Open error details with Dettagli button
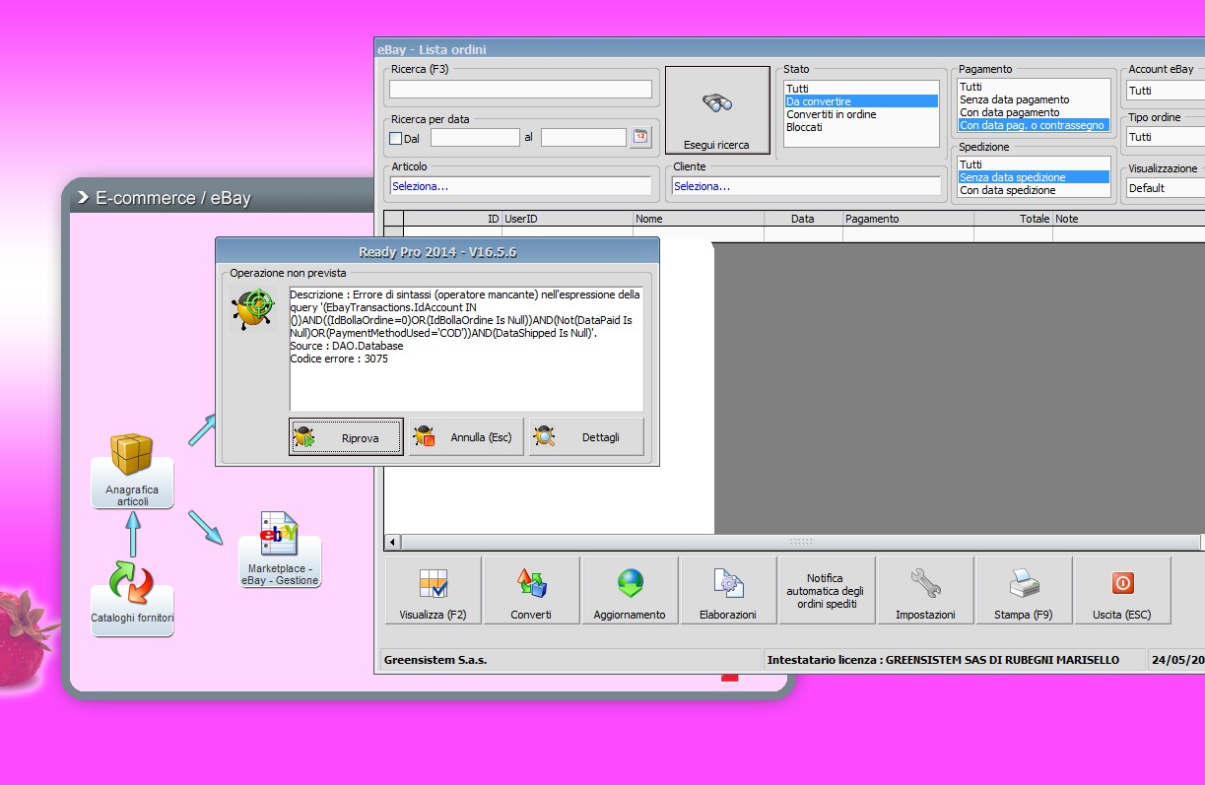This screenshot has width=1205, height=785. click(586, 436)
